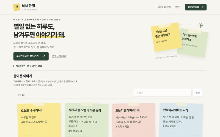The height and width of the screenshot is (137, 220).
Task: Click the 검색 button
Action: [x=197, y=93]
